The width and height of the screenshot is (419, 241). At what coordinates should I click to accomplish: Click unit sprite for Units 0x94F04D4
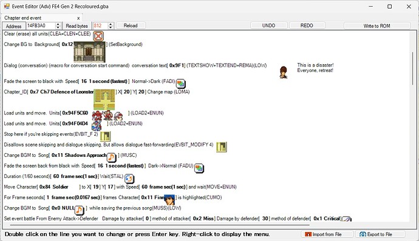[x=97, y=125]
